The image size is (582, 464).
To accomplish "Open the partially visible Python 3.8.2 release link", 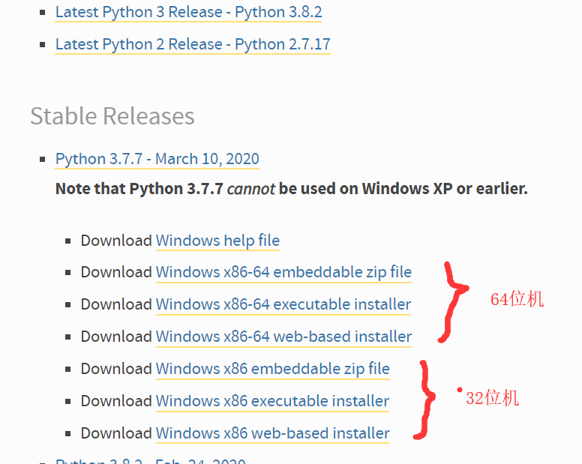I will coord(150,460).
